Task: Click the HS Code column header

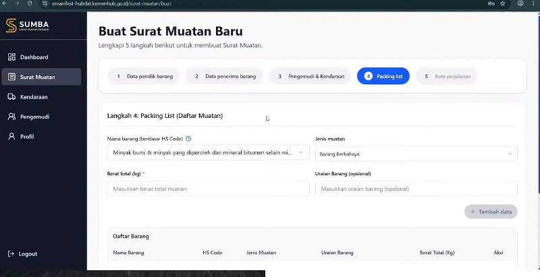Action: point(213,253)
